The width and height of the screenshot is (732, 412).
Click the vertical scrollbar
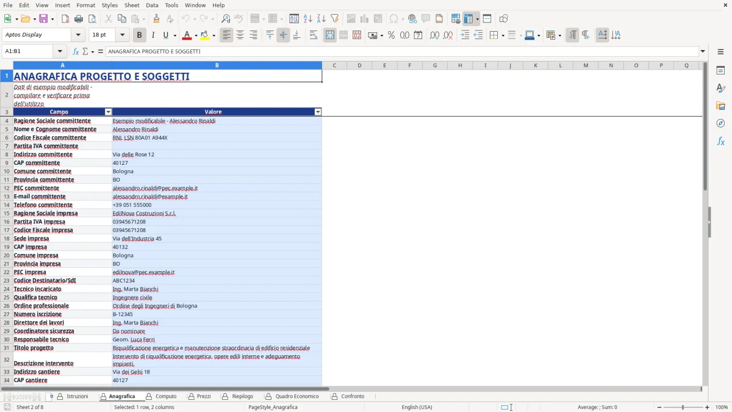pyautogui.click(x=705, y=223)
